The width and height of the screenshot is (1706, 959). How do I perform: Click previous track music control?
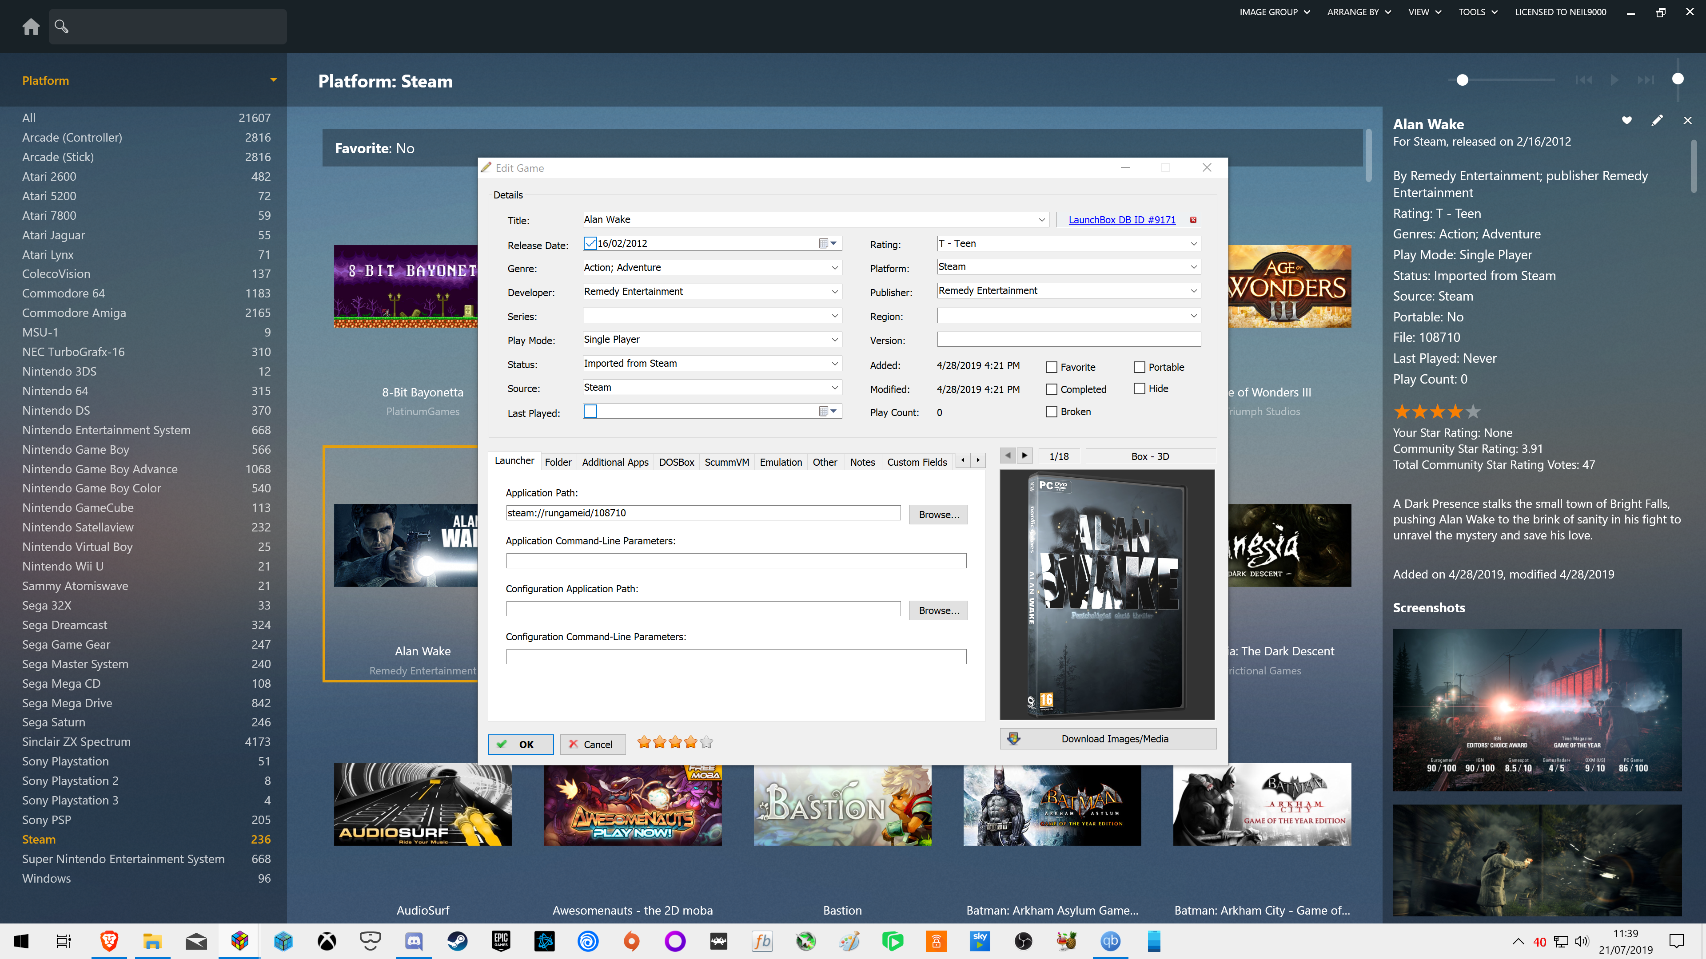point(1583,80)
